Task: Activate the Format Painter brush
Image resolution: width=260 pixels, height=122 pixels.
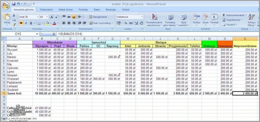Action: pyautogui.click(x=14, y=24)
